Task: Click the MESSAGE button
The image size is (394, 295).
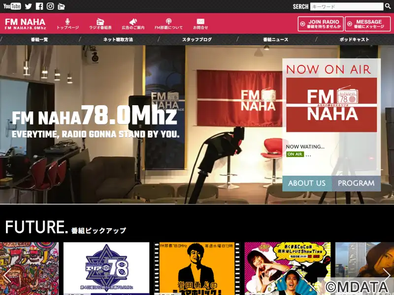Action: click(x=367, y=24)
